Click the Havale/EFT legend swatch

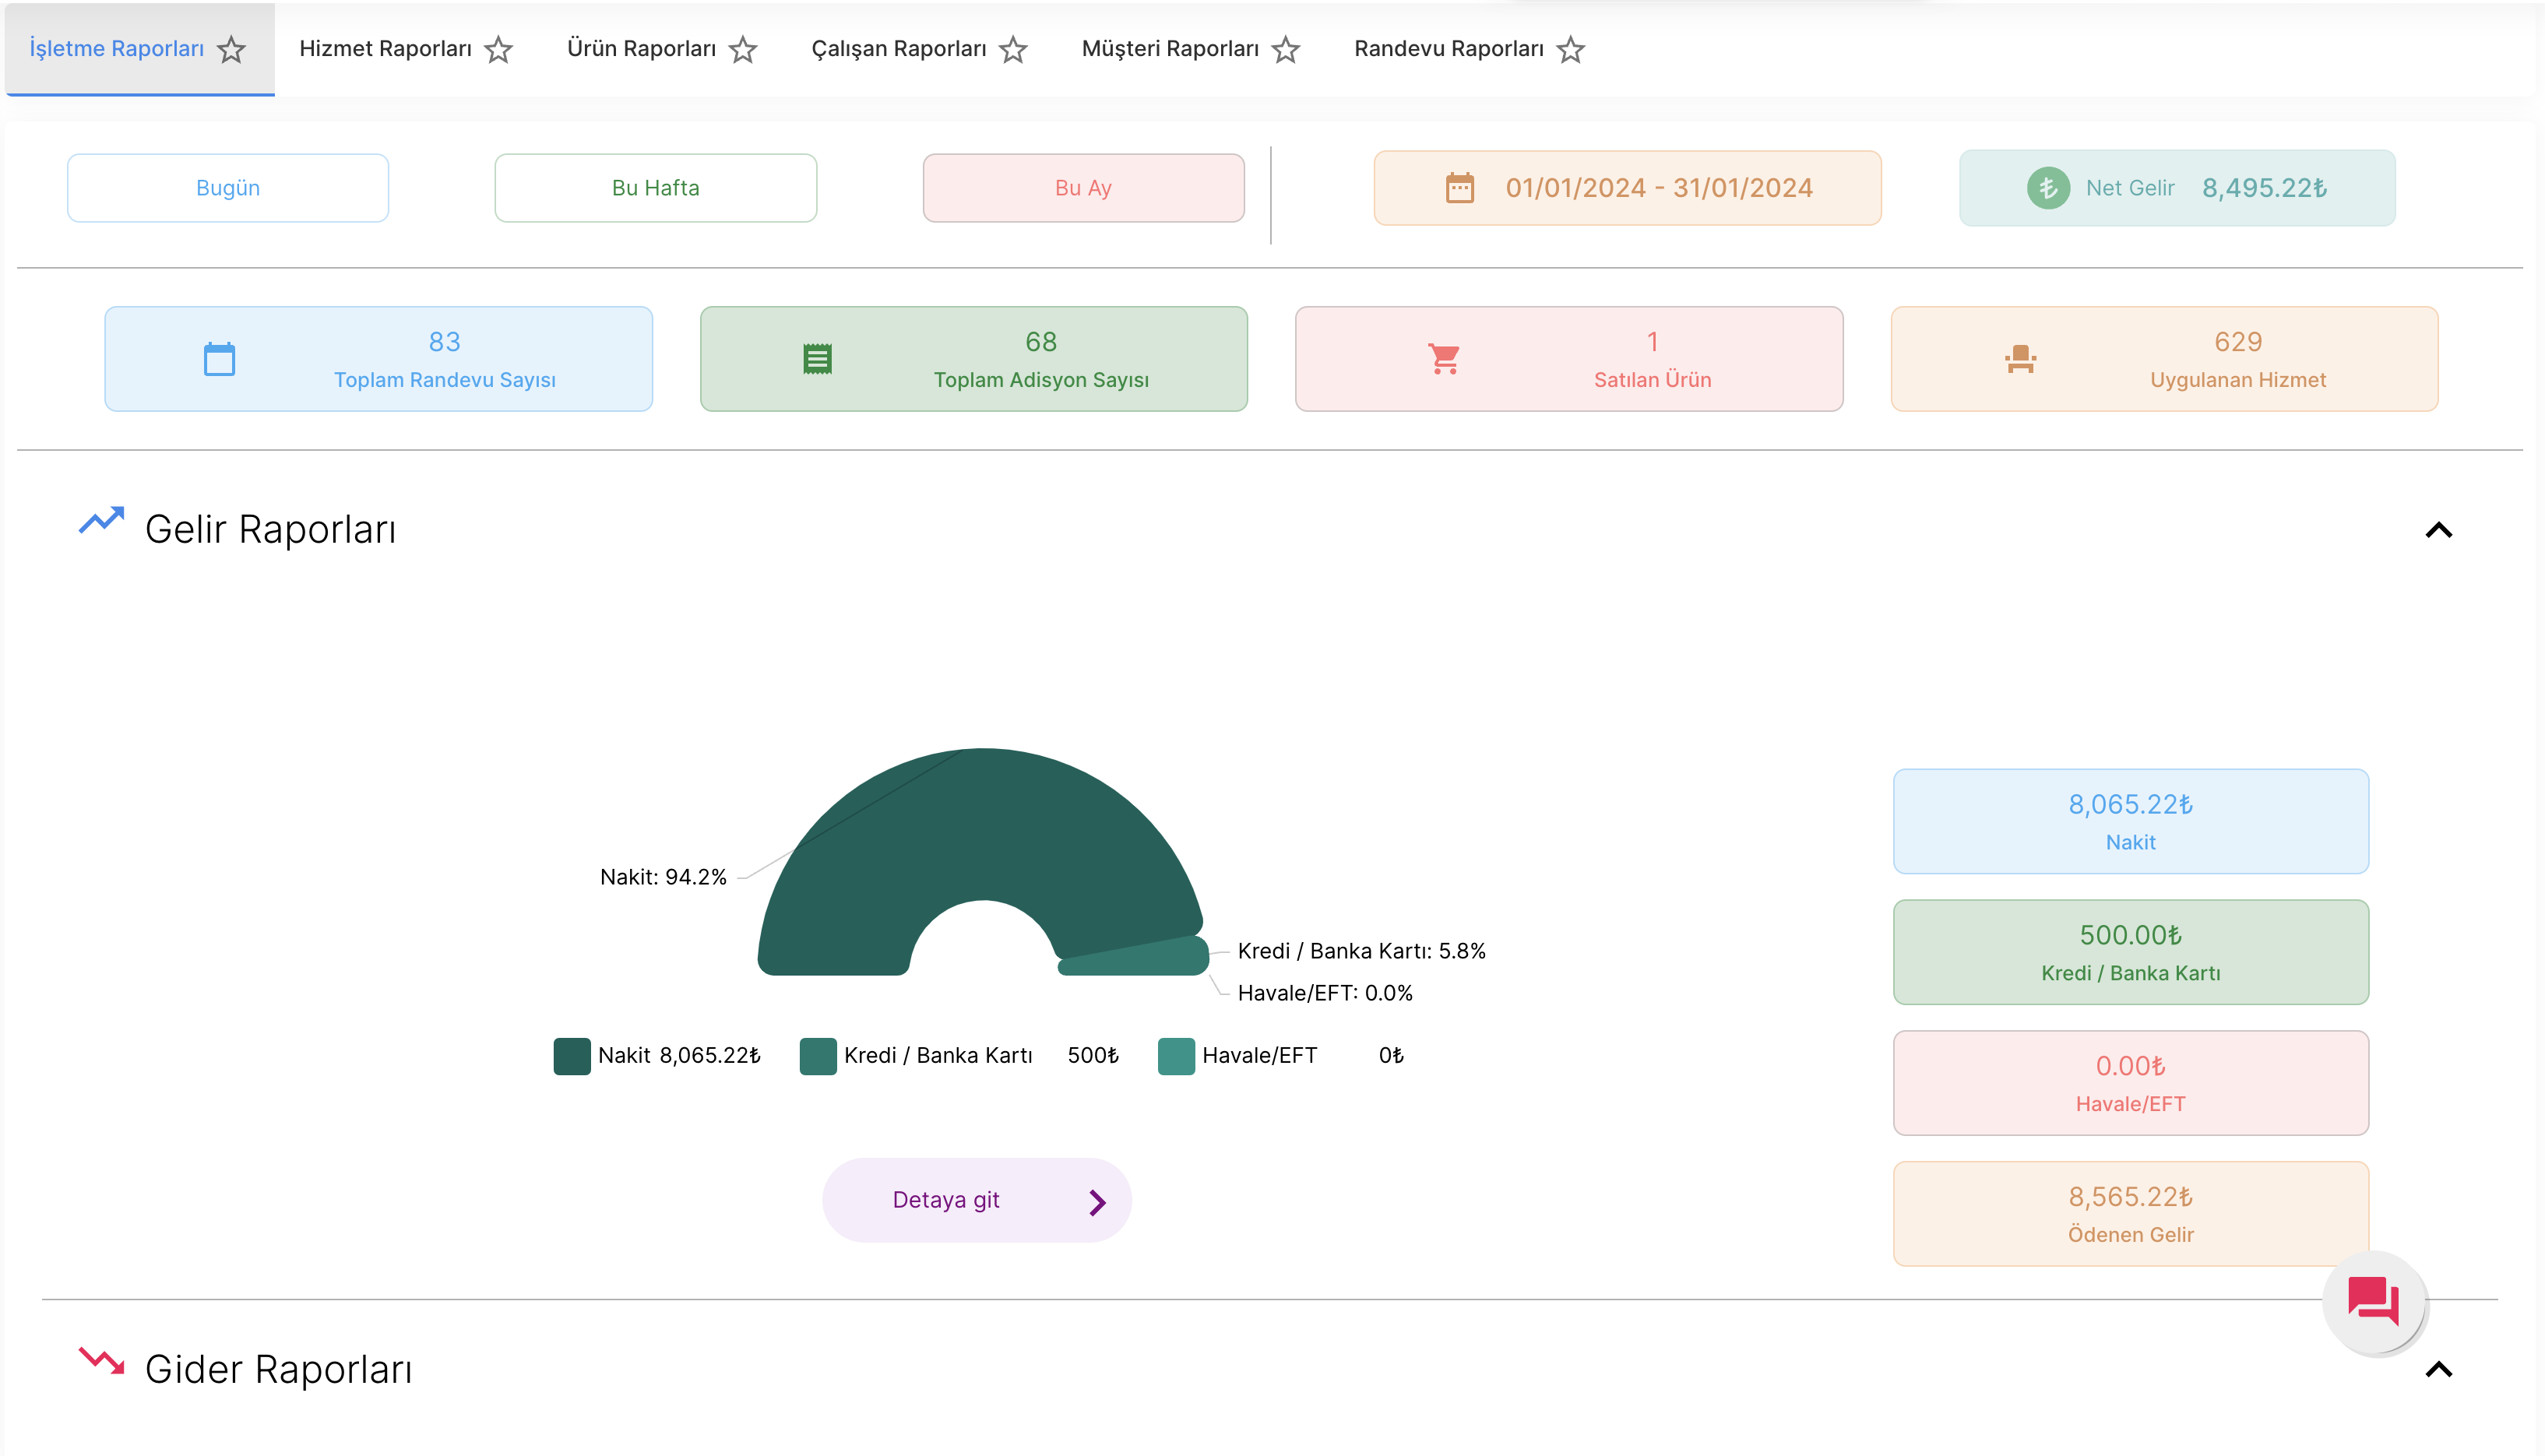[x=1176, y=1056]
